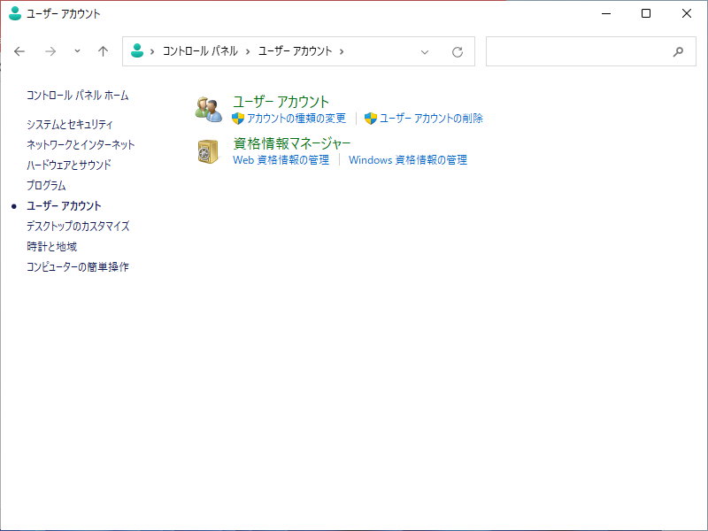
Task: Open the recent locations dropdown arrow
Action: click(77, 51)
